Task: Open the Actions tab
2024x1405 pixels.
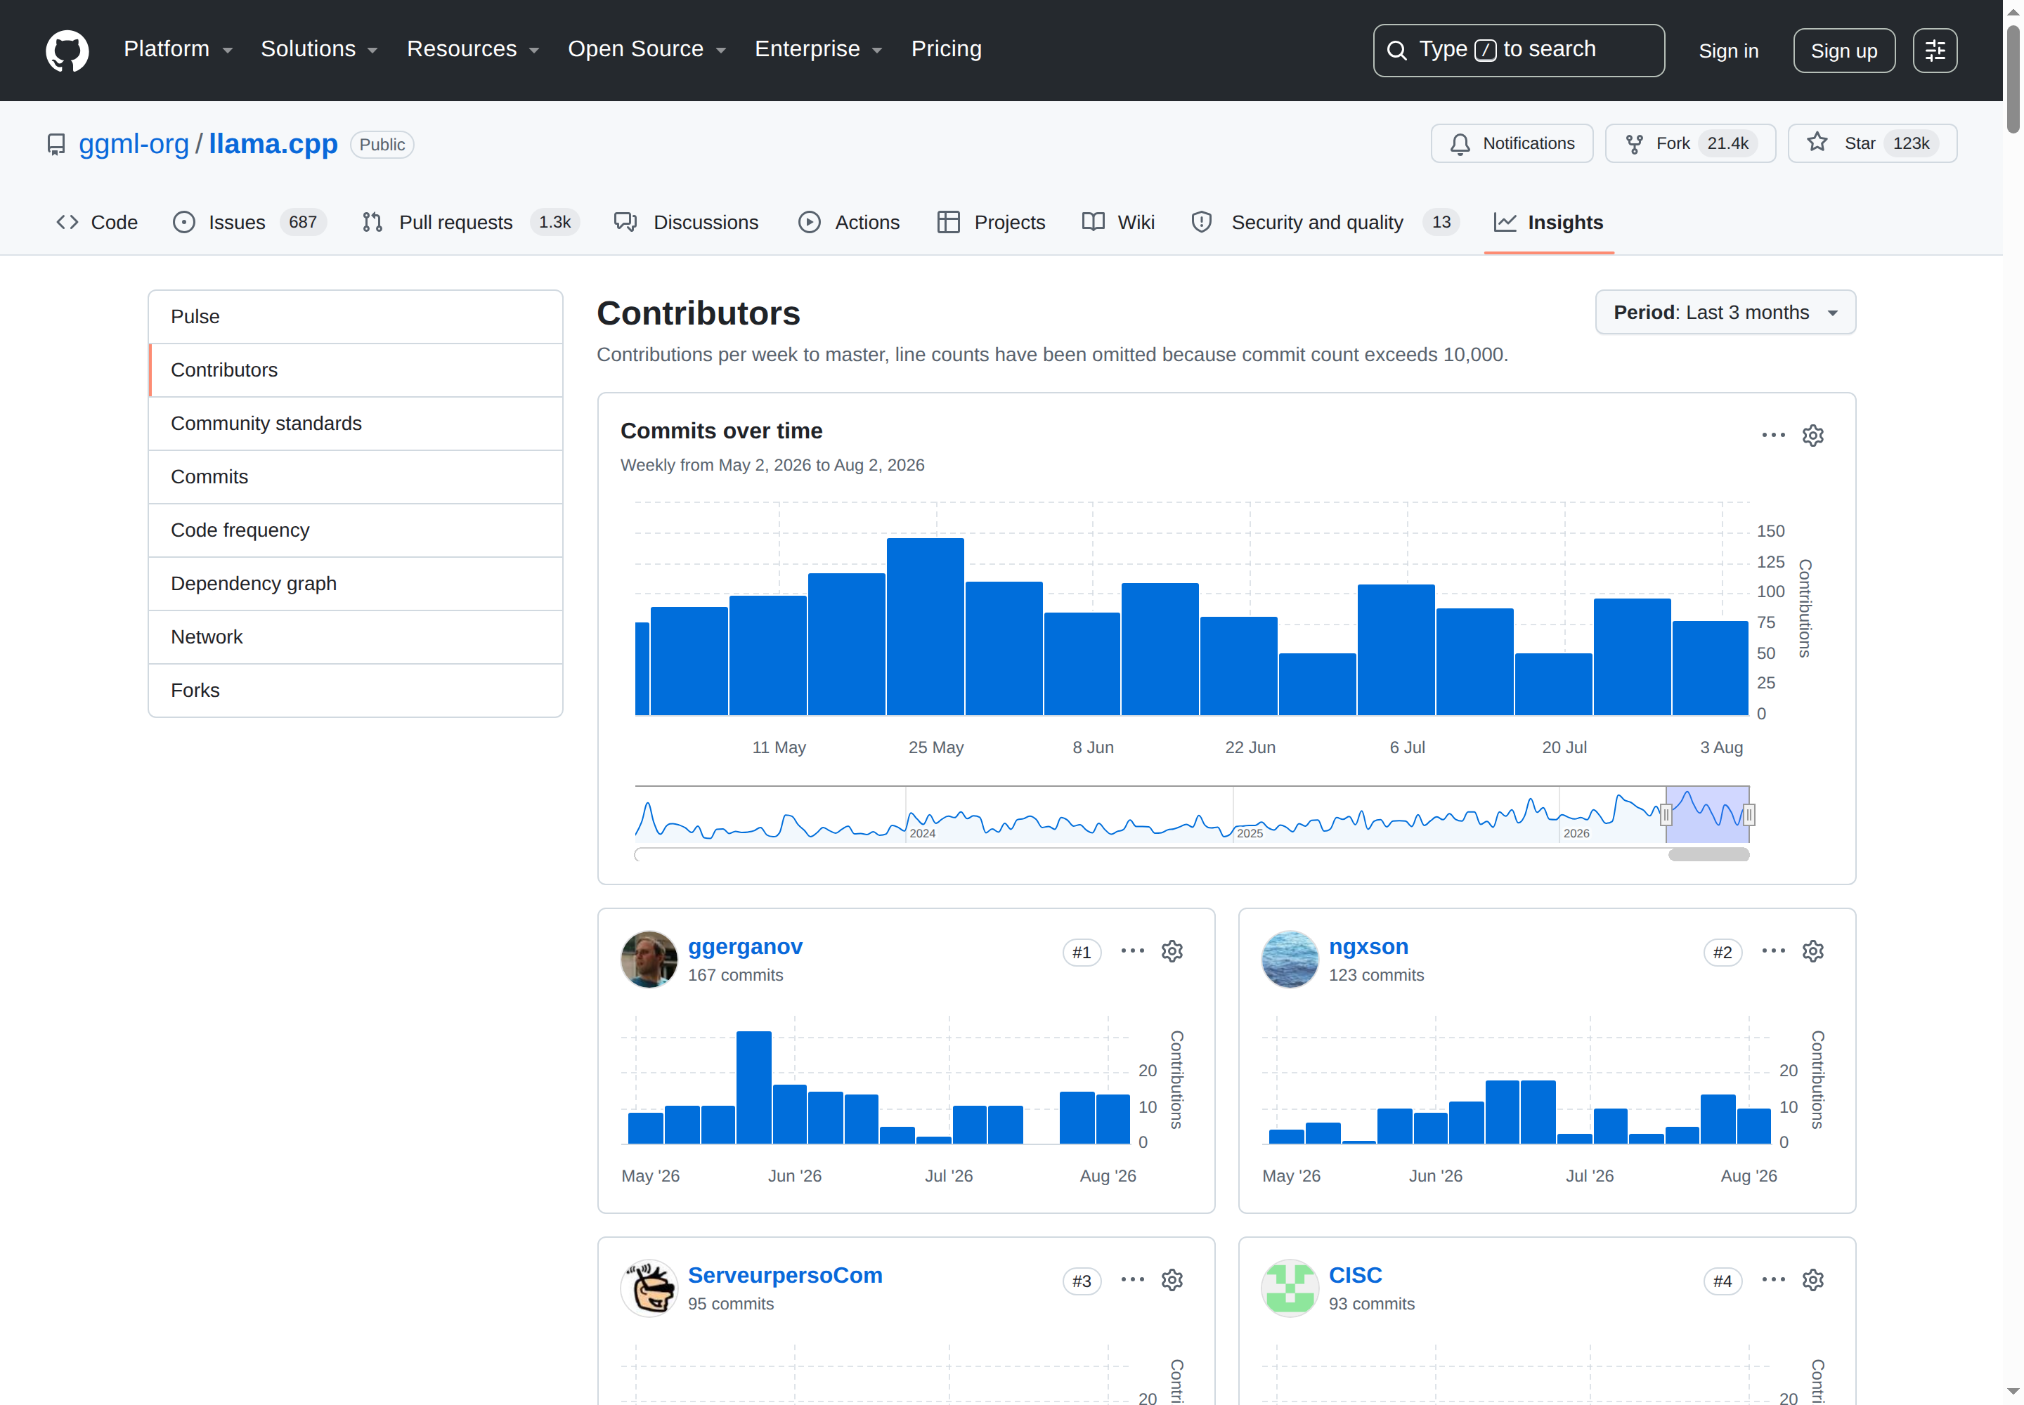Action: (x=849, y=223)
